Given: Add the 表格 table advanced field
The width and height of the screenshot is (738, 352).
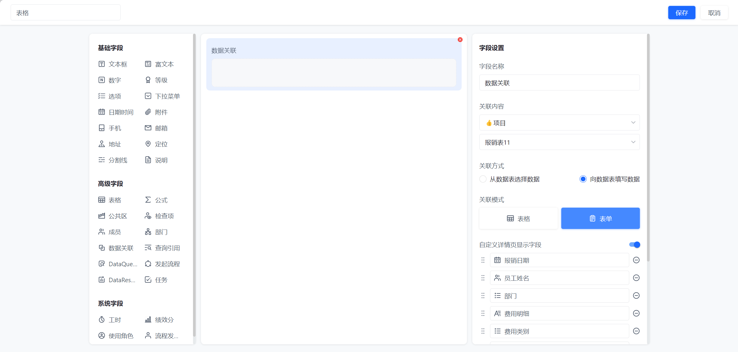Looking at the screenshot, I should click(110, 200).
